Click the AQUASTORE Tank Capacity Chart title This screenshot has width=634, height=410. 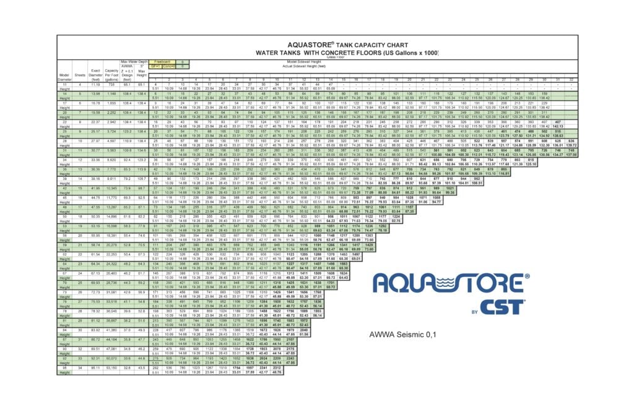[x=348, y=45]
